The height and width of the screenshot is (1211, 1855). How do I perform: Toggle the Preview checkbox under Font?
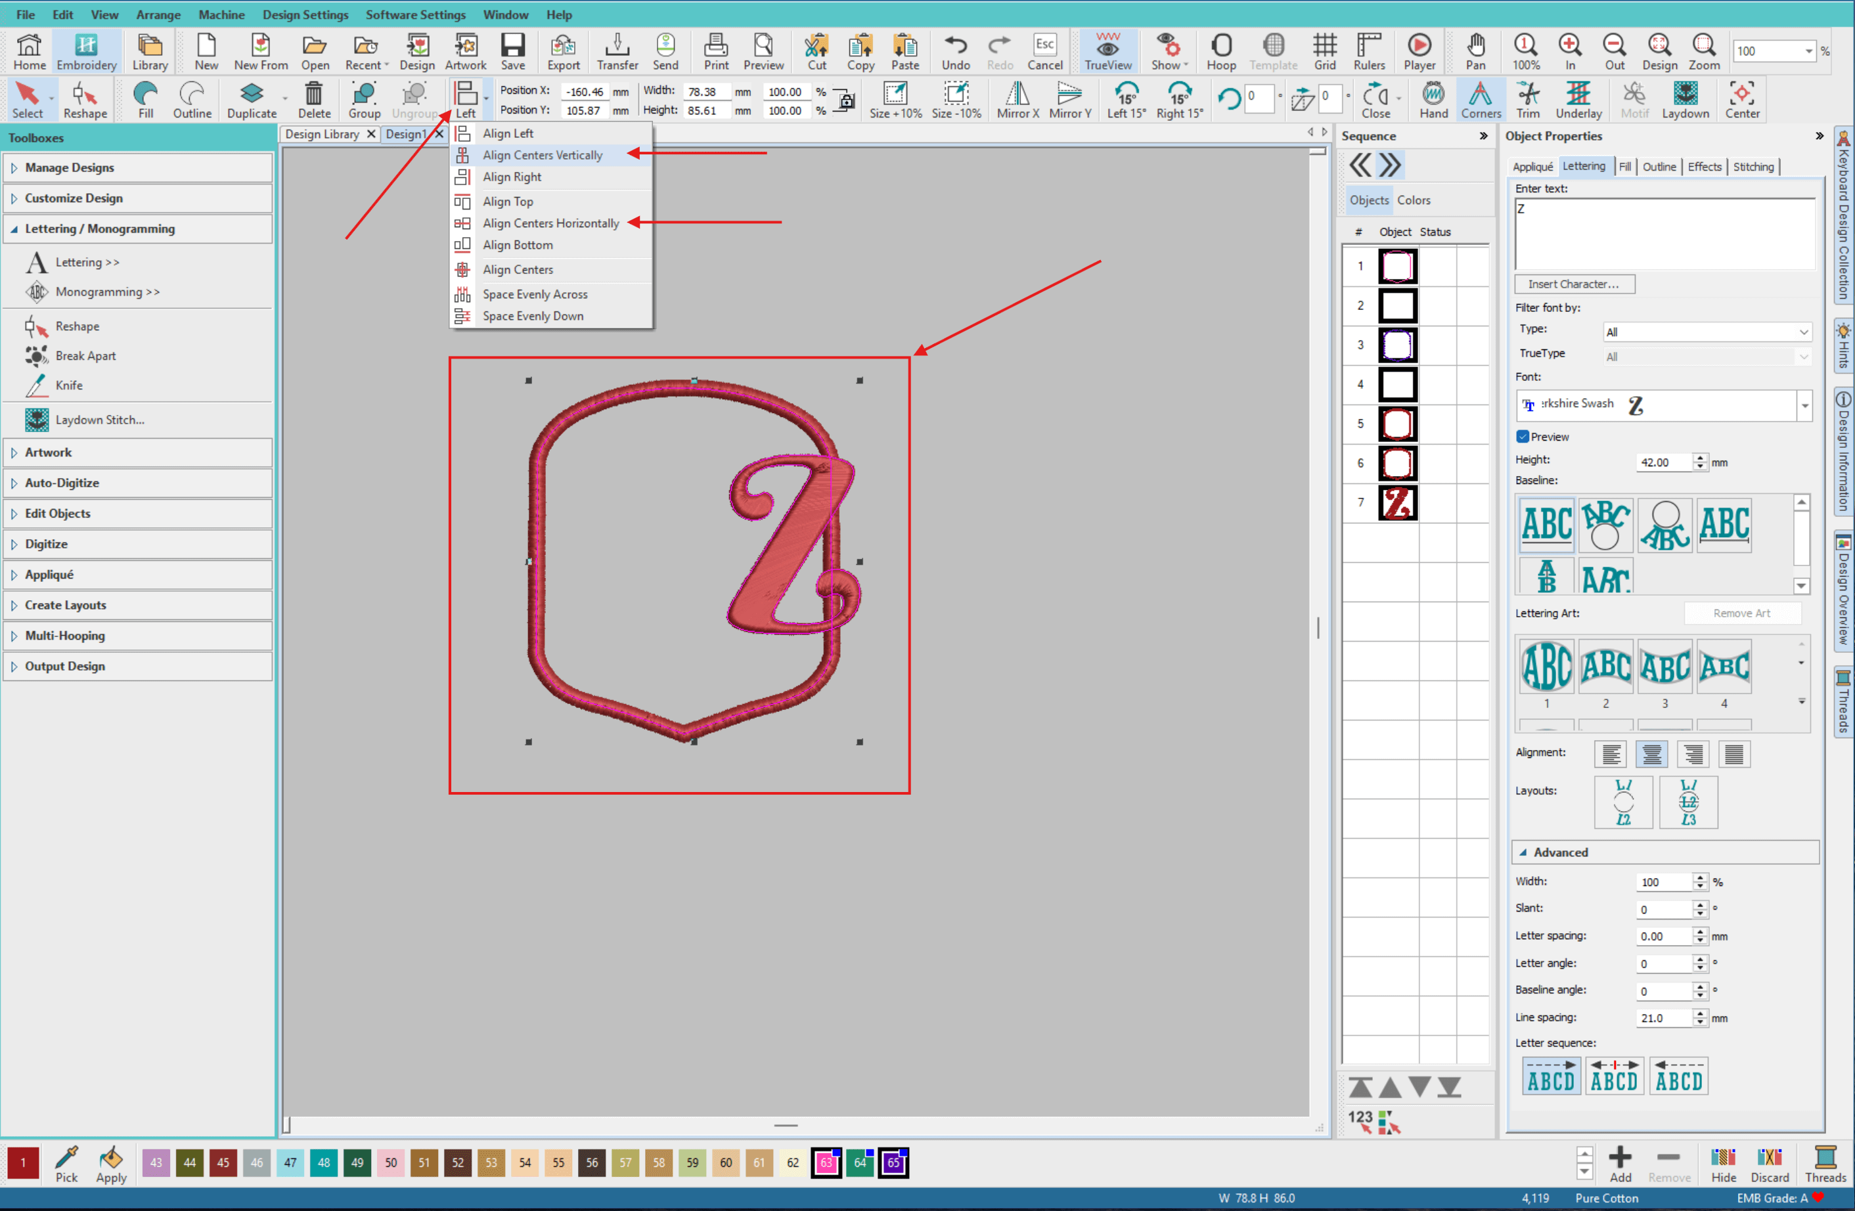click(1522, 437)
